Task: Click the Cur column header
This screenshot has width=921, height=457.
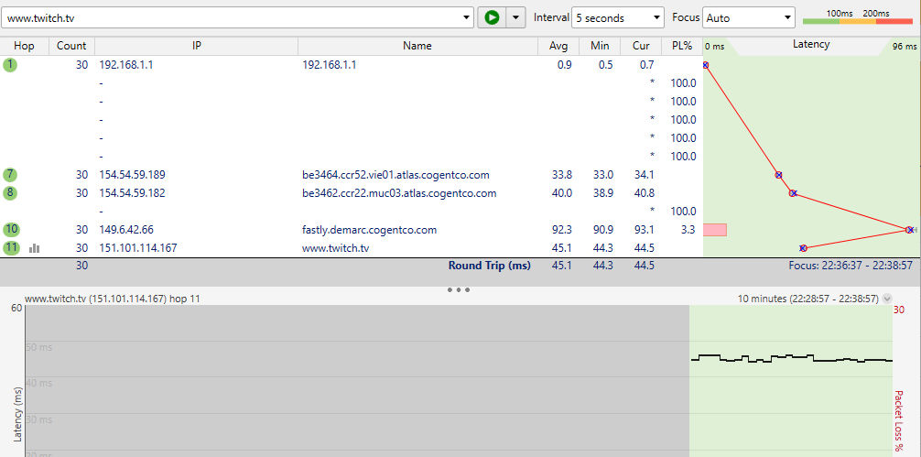Action: coord(641,46)
